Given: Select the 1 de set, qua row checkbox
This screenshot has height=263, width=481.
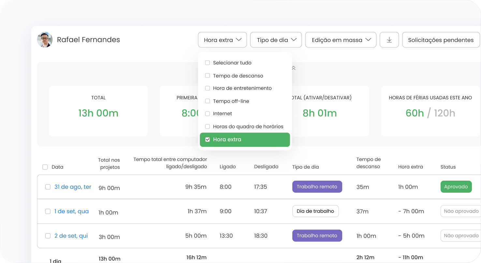Looking at the screenshot, I should [x=48, y=211].
